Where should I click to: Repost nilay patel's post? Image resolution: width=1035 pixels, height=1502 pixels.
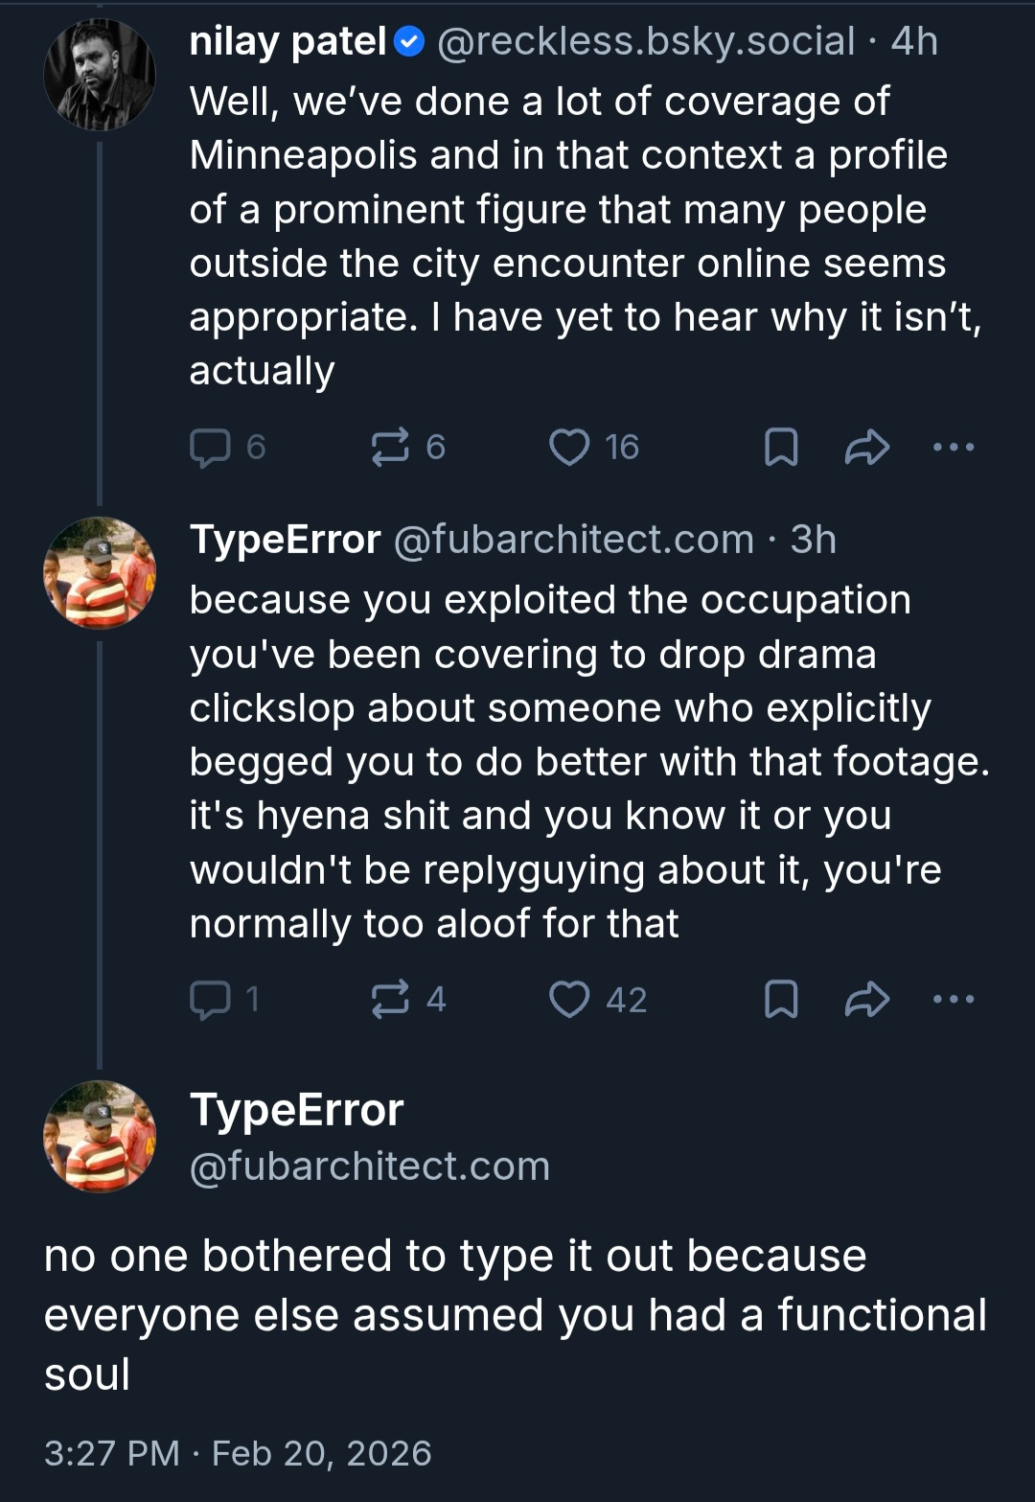390,448
